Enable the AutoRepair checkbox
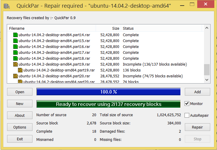Image resolution: width=217 pixels, height=150 pixels. pyautogui.click(x=187, y=115)
